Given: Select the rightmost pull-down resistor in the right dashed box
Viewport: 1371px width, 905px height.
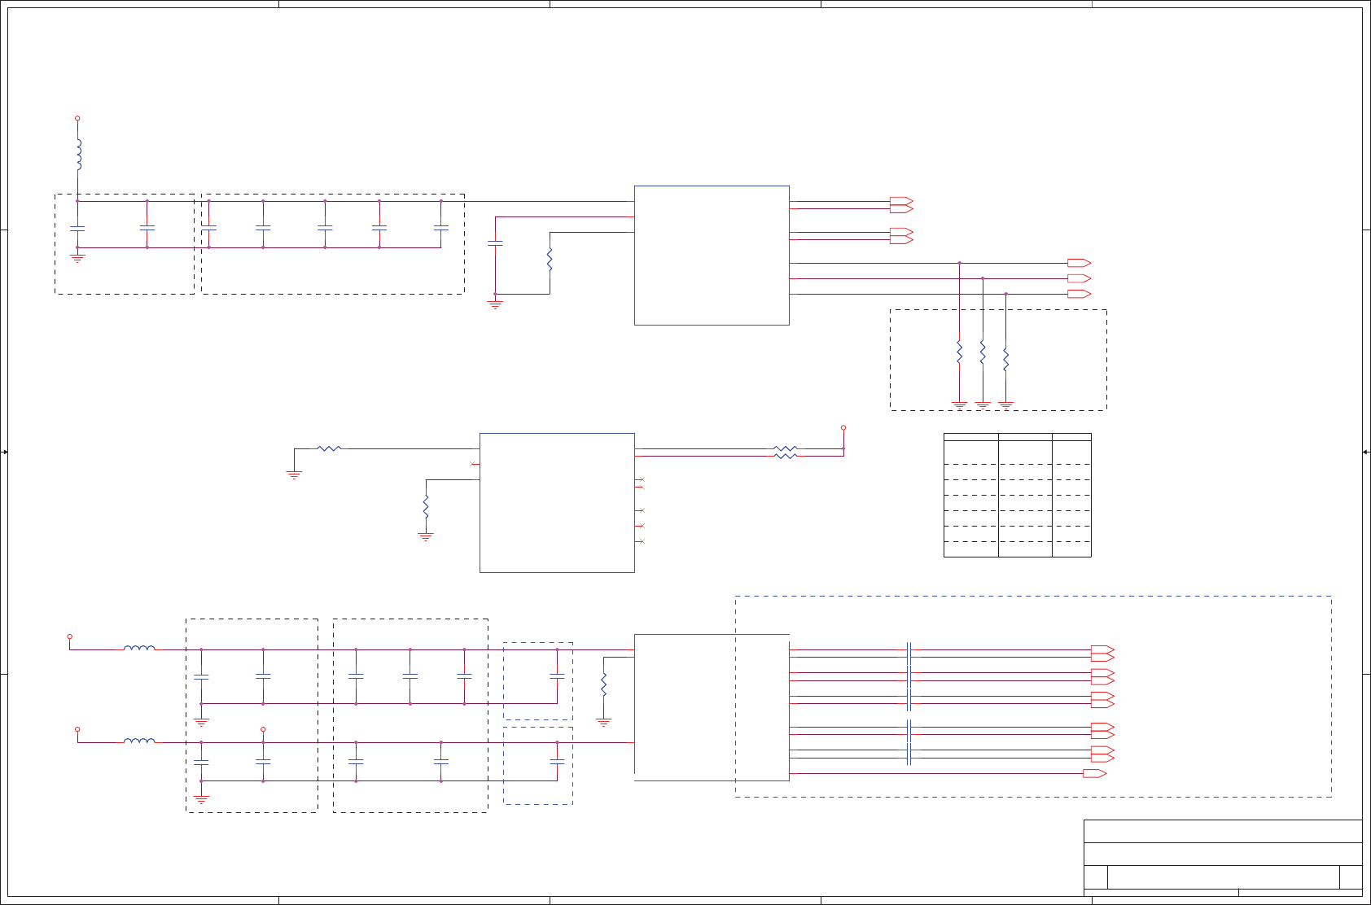Looking at the screenshot, I should (1005, 360).
